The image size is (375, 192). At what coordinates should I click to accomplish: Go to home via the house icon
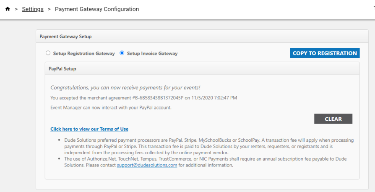coord(8,9)
